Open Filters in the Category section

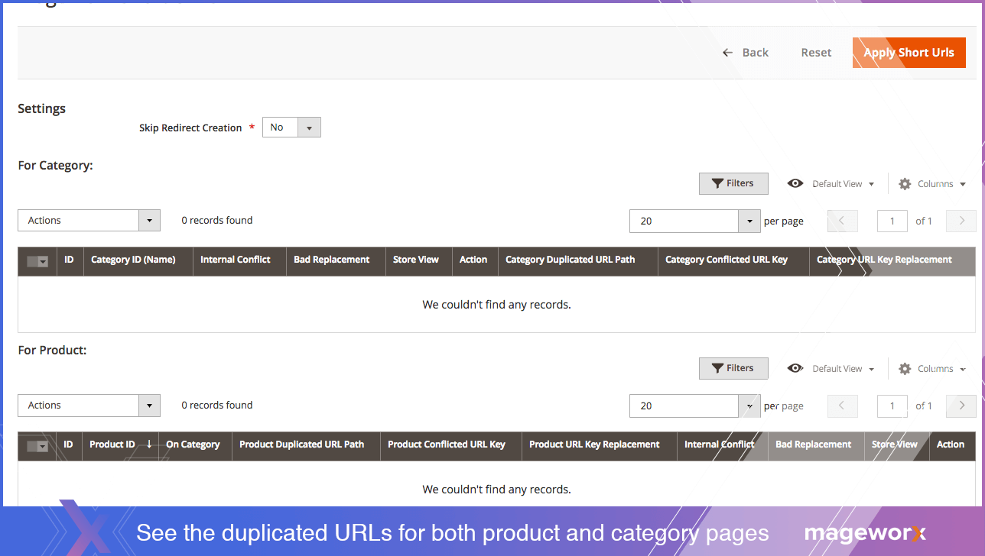(x=733, y=183)
